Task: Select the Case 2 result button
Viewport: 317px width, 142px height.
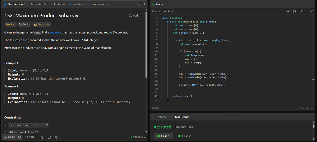Action: pos(184,136)
